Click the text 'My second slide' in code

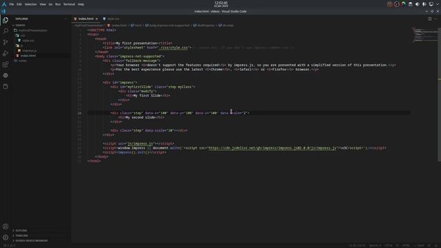pos(141,117)
